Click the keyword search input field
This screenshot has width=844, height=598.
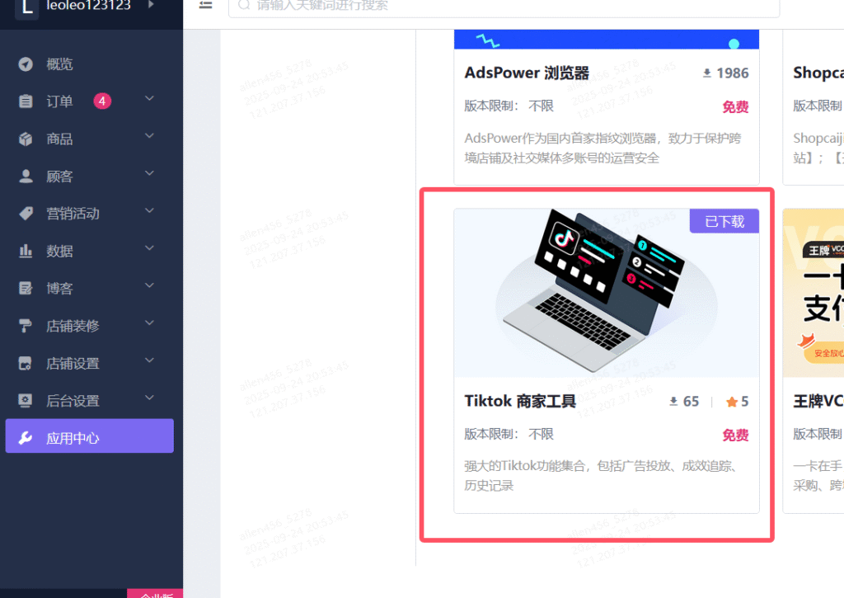pyautogui.click(x=504, y=7)
